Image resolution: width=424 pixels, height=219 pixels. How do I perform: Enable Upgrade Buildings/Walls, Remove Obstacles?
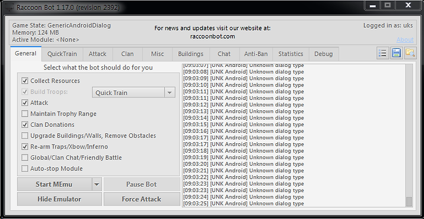click(x=25, y=136)
